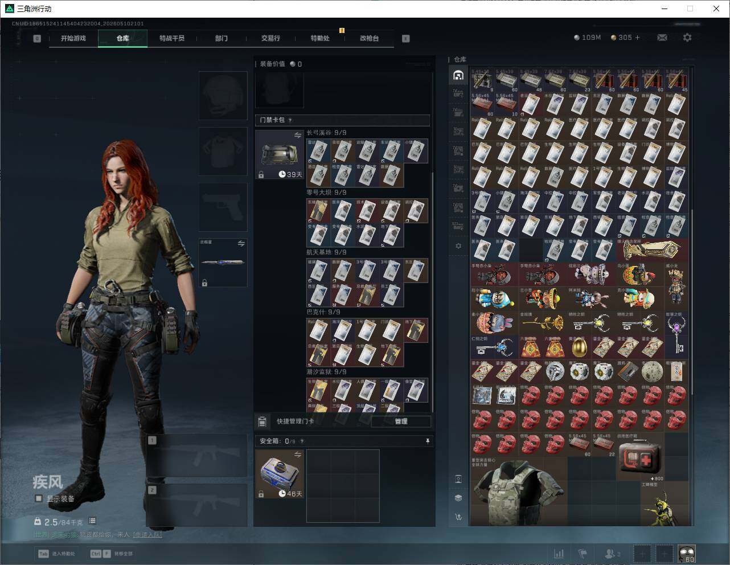Click the 长弓溪谷: 9/9 label
The height and width of the screenshot is (565, 730).
coord(326,133)
